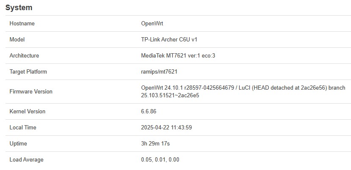Viewport: 351px width, 170px height.
Task: Select the Uptime label
Action: (18, 143)
